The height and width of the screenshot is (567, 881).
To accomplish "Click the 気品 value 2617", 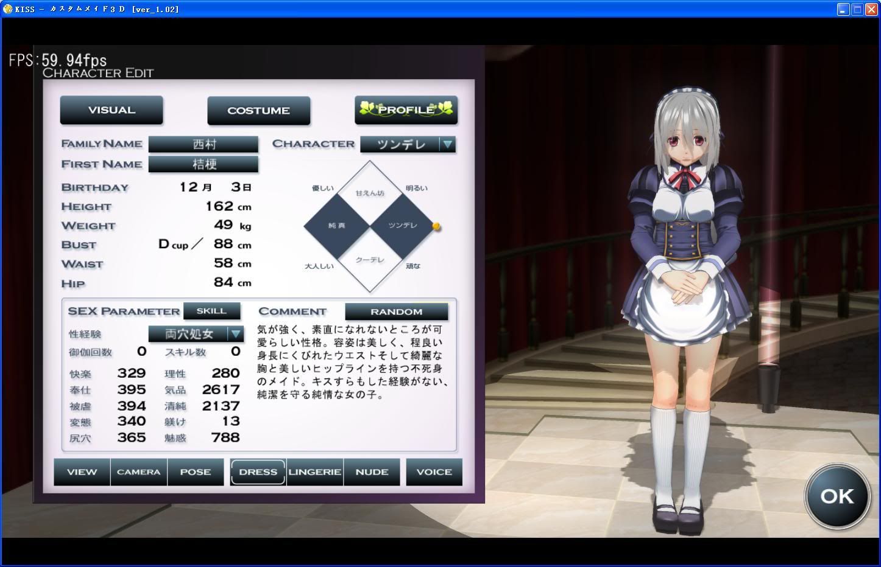I will 221,390.
